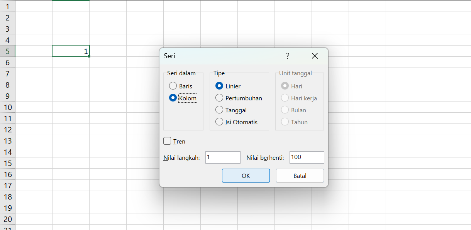This screenshot has width=471, height=230.
Task: Select the cell containing value 1
Action: click(x=71, y=51)
